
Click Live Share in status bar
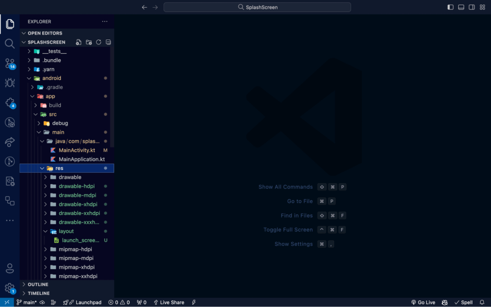(169, 302)
